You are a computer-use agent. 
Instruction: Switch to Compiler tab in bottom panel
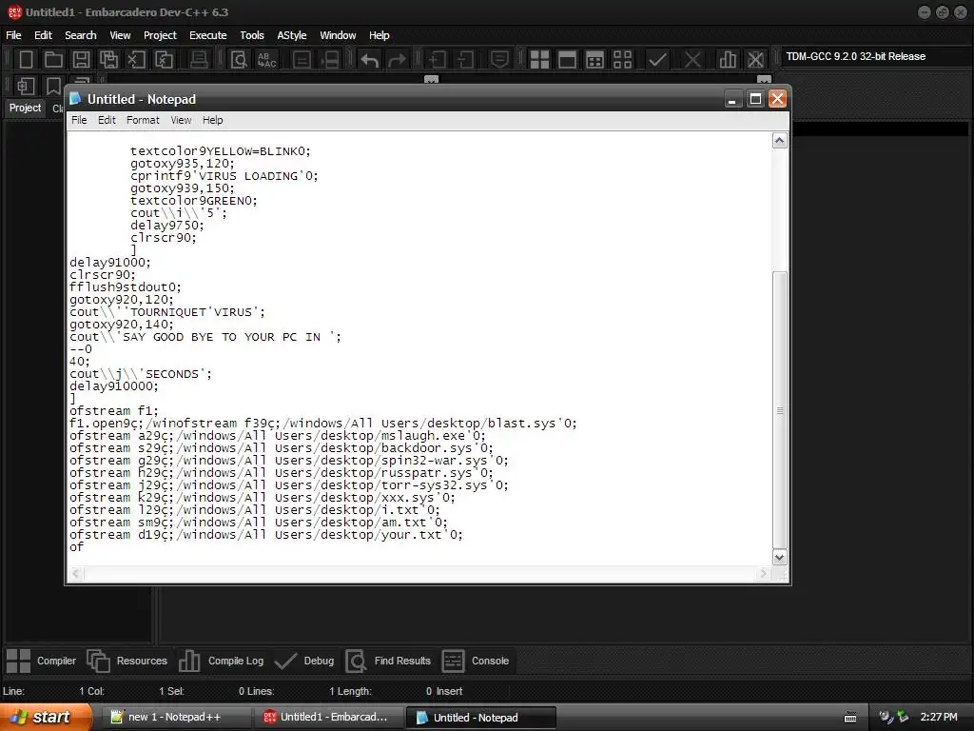(x=41, y=661)
